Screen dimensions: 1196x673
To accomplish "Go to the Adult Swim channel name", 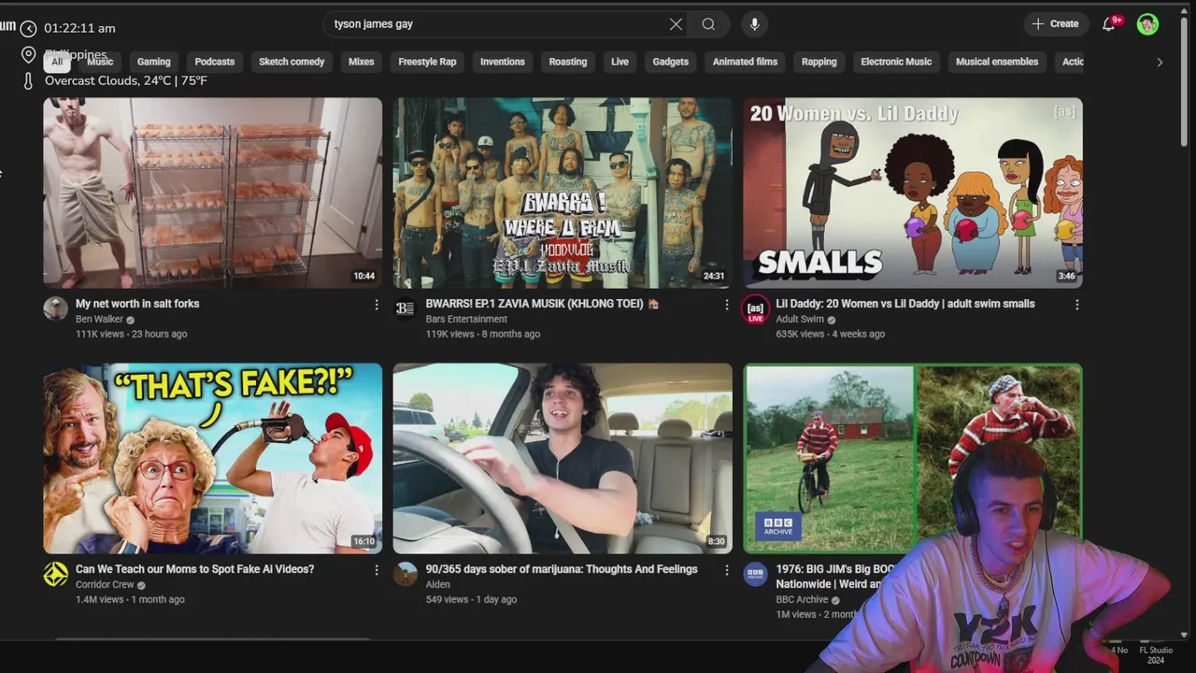I will pyautogui.click(x=800, y=320).
